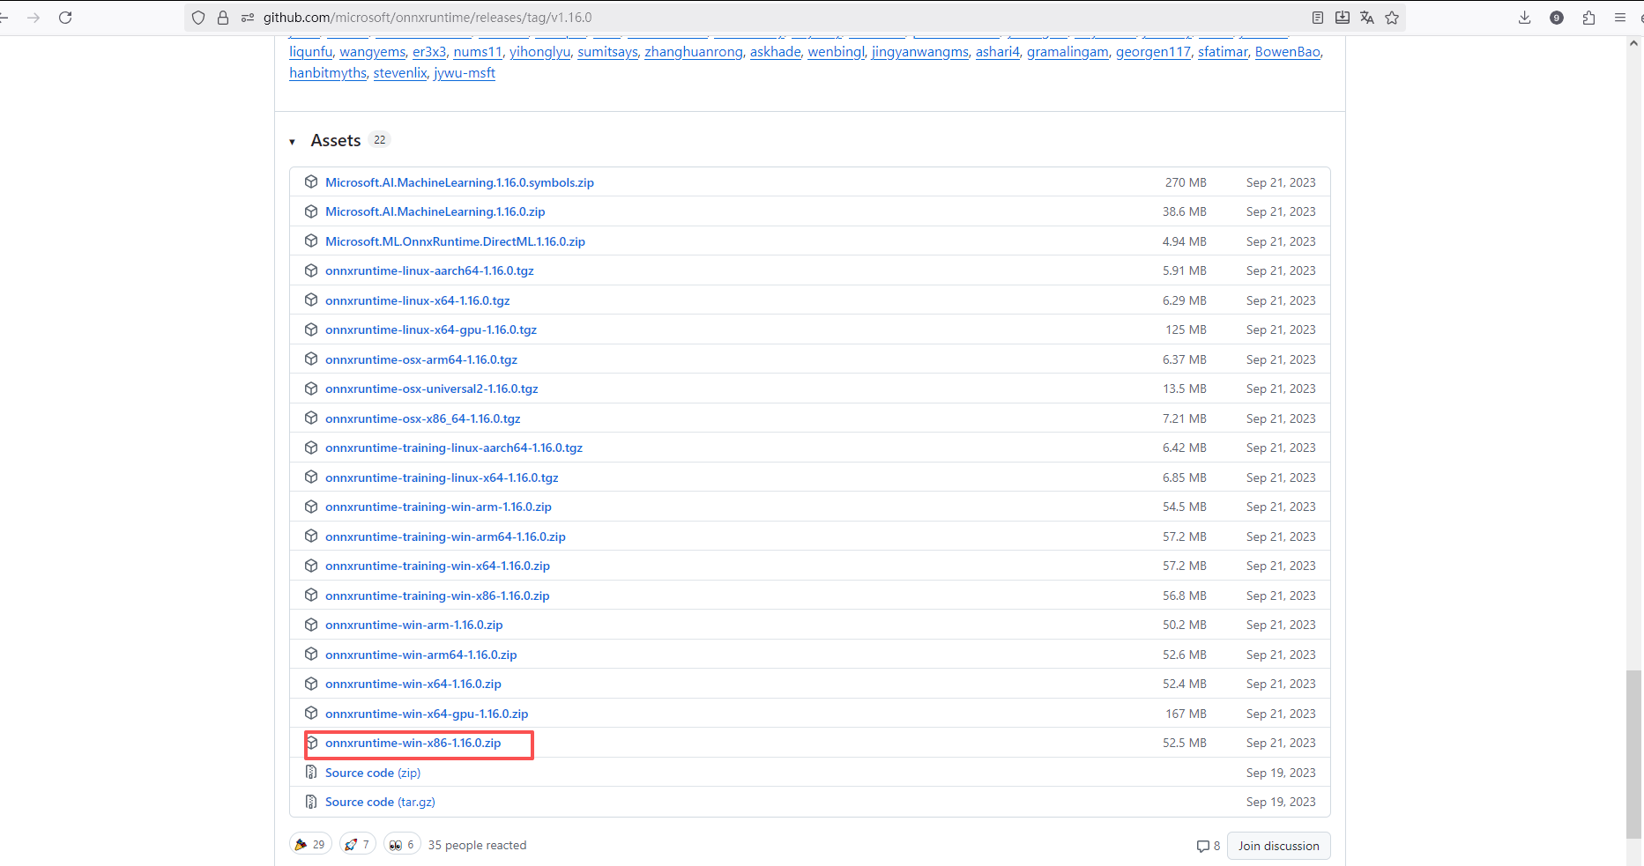Click file-zip icon beside Source code (tar.gz)

point(311,802)
